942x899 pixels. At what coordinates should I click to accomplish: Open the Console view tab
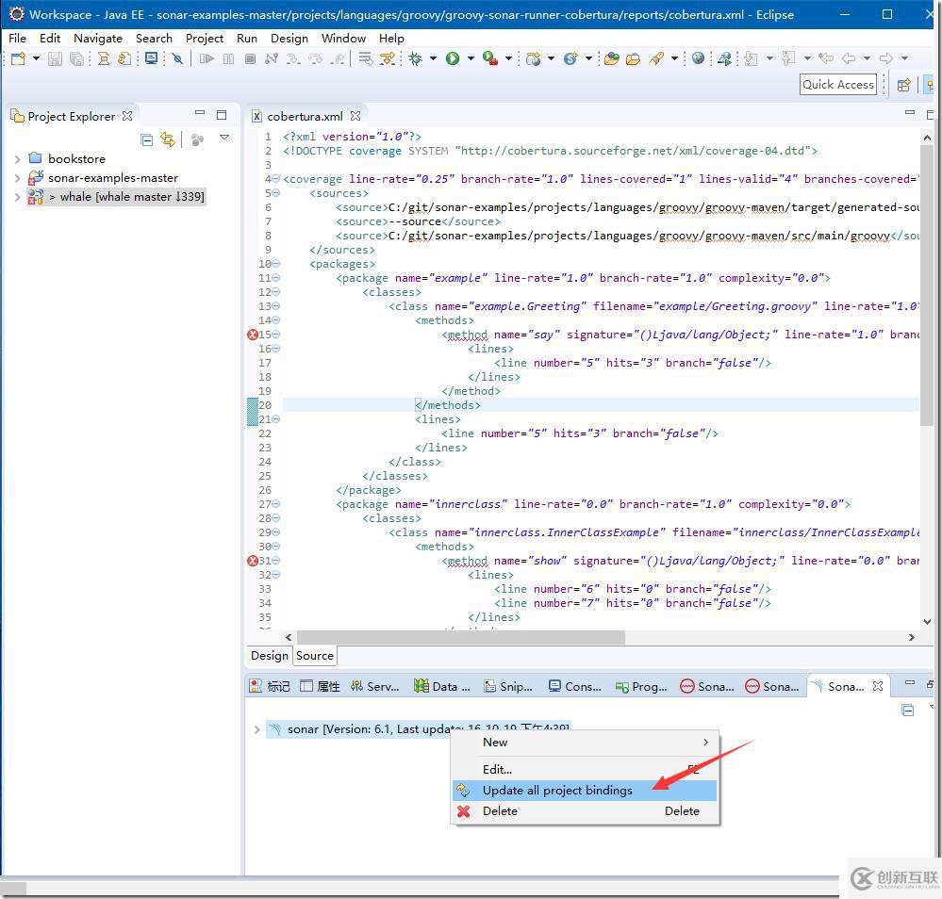575,686
